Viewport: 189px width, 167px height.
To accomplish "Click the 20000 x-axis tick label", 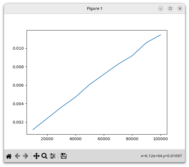I will (47, 139).
